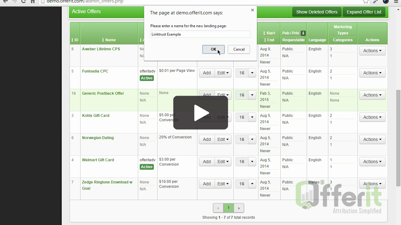Open Actions dropdown for Norwegian Dating

372,139
